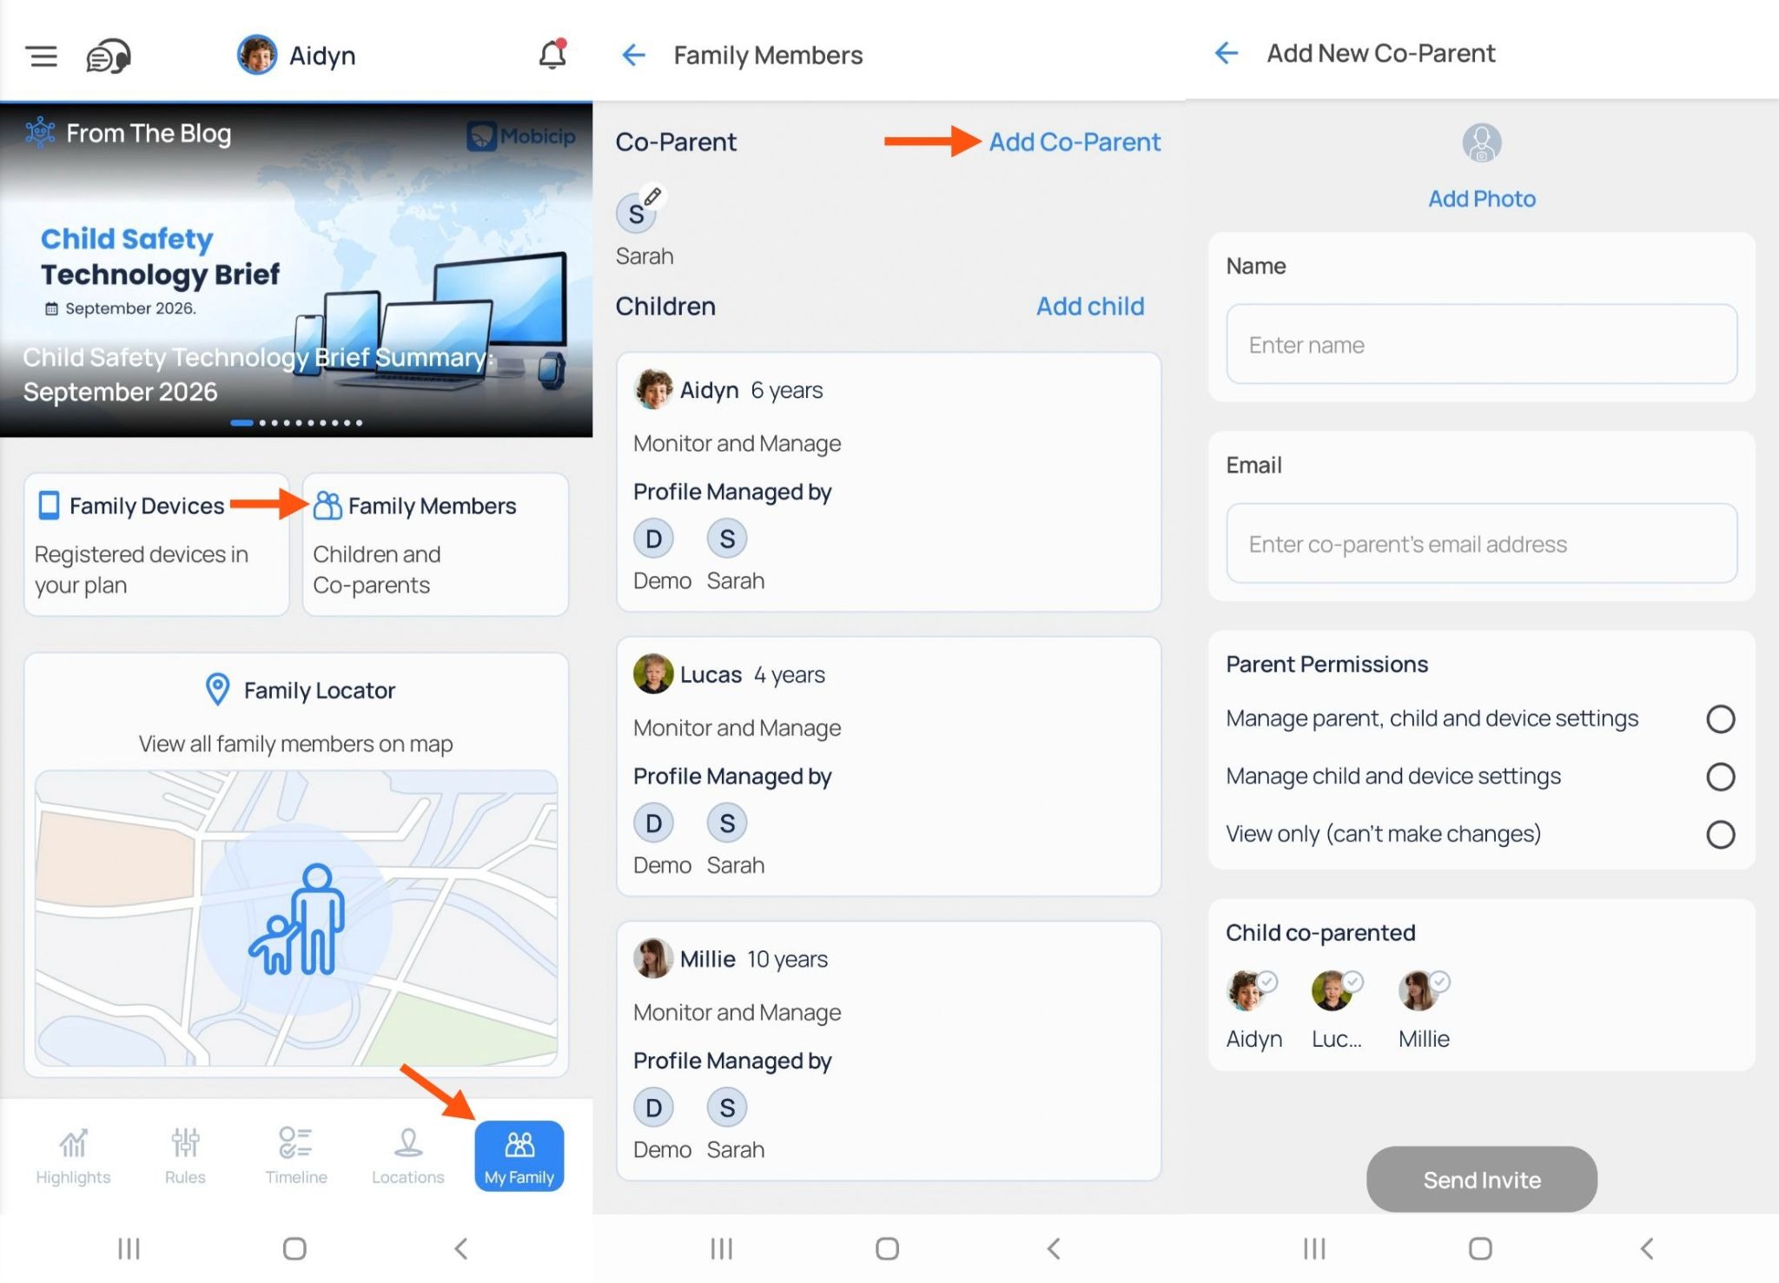Screen dimensions: 1779x1283
Task: Go back from Add New Co-Parent screen
Action: click(1227, 53)
